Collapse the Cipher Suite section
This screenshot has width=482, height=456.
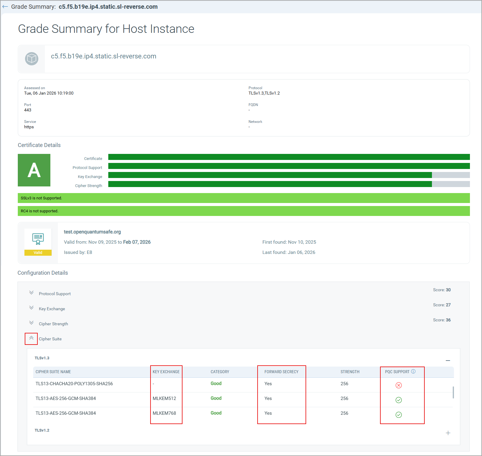pyautogui.click(x=31, y=338)
